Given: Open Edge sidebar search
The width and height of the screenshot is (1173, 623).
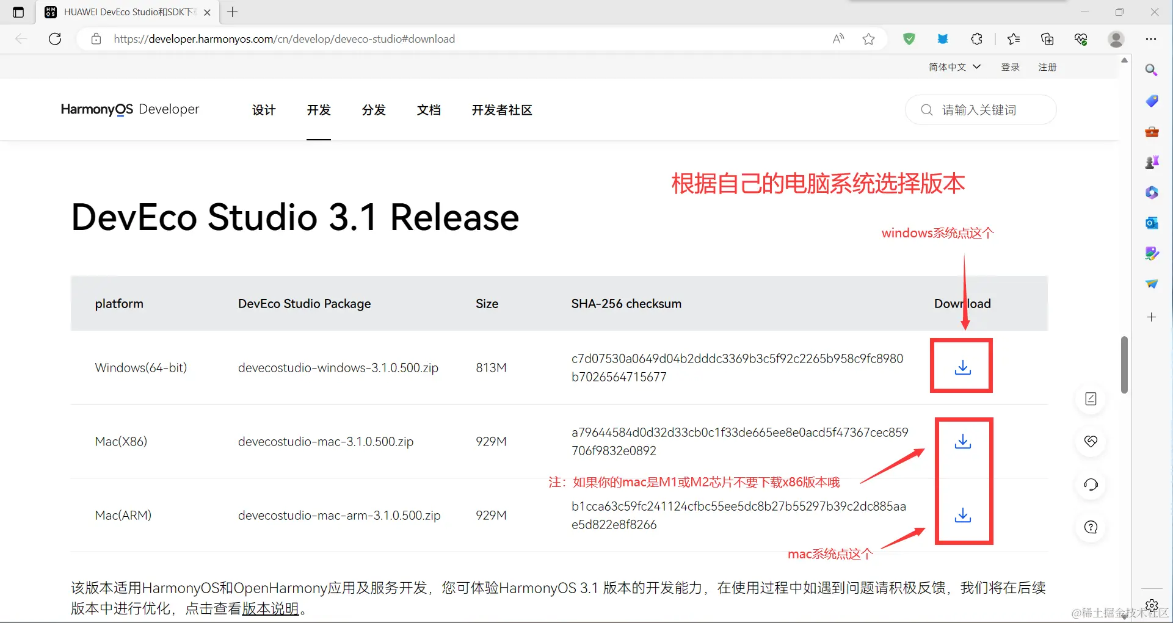Looking at the screenshot, I should (x=1152, y=70).
